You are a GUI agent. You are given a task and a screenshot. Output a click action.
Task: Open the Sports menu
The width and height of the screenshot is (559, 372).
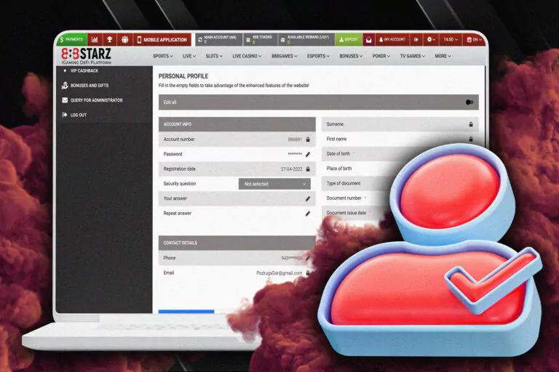click(162, 56)
